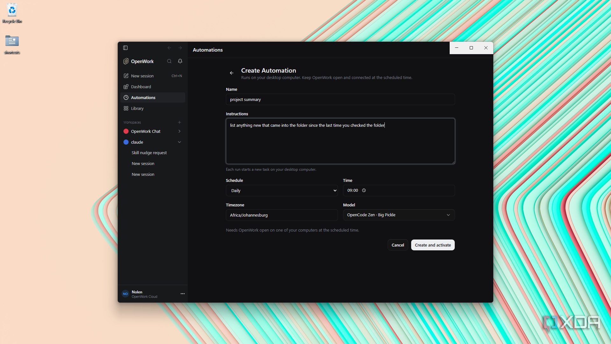Open Recycle Bin on desktop
Viewport: 611px width, 344px height.
tap(12, 13)
